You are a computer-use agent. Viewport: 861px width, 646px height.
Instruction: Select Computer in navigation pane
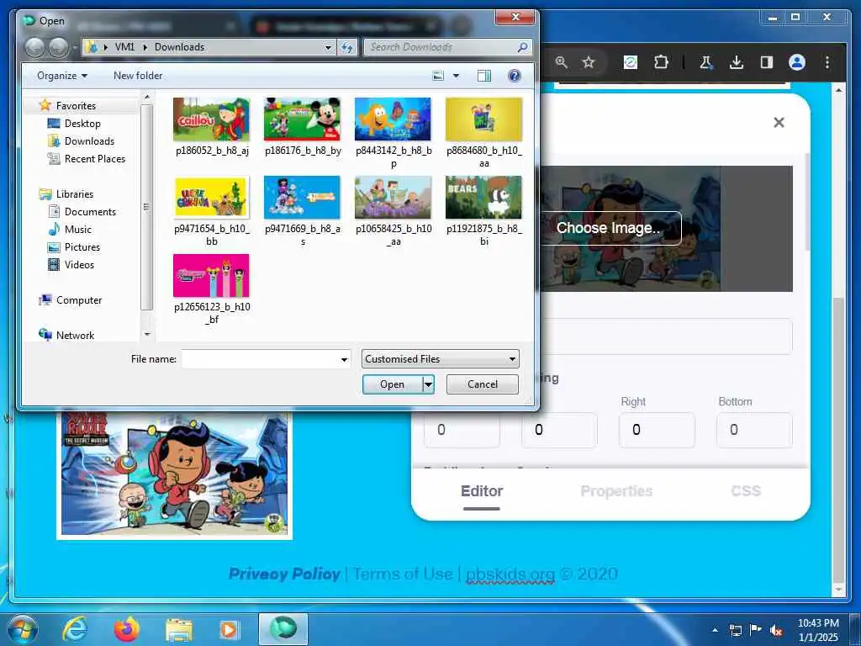[79, 300]
